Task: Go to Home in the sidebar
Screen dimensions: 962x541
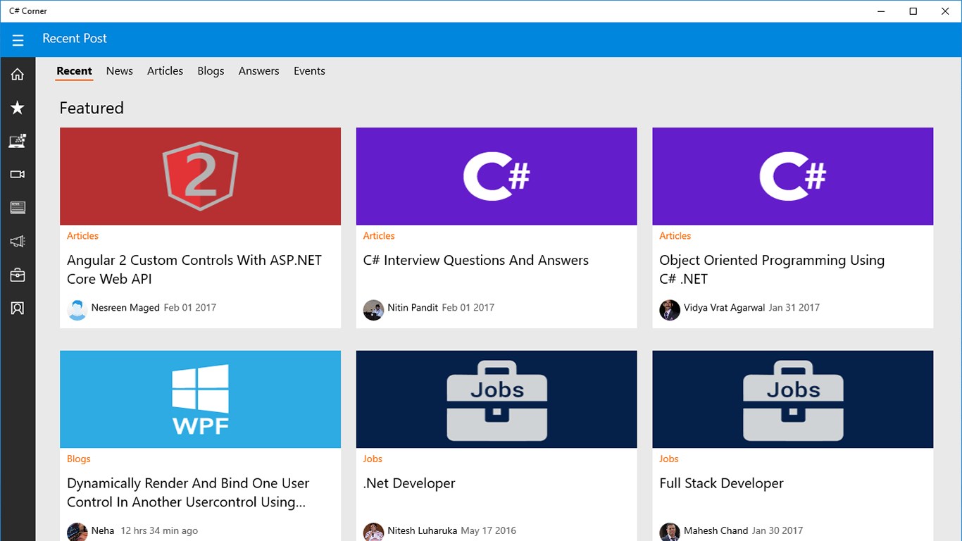Action: [x=18, y=75]
